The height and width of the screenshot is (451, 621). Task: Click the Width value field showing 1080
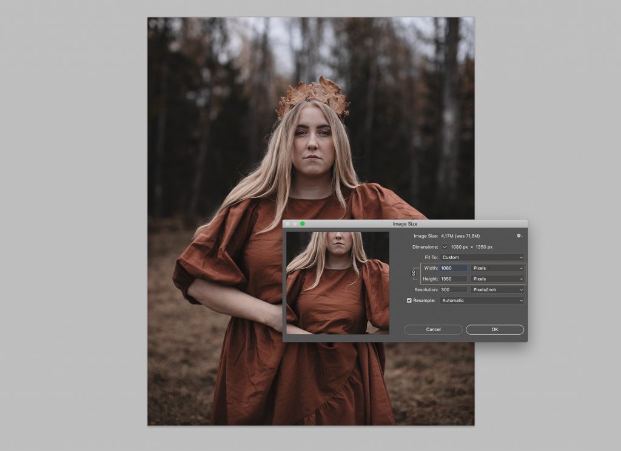tap(454, 268)
